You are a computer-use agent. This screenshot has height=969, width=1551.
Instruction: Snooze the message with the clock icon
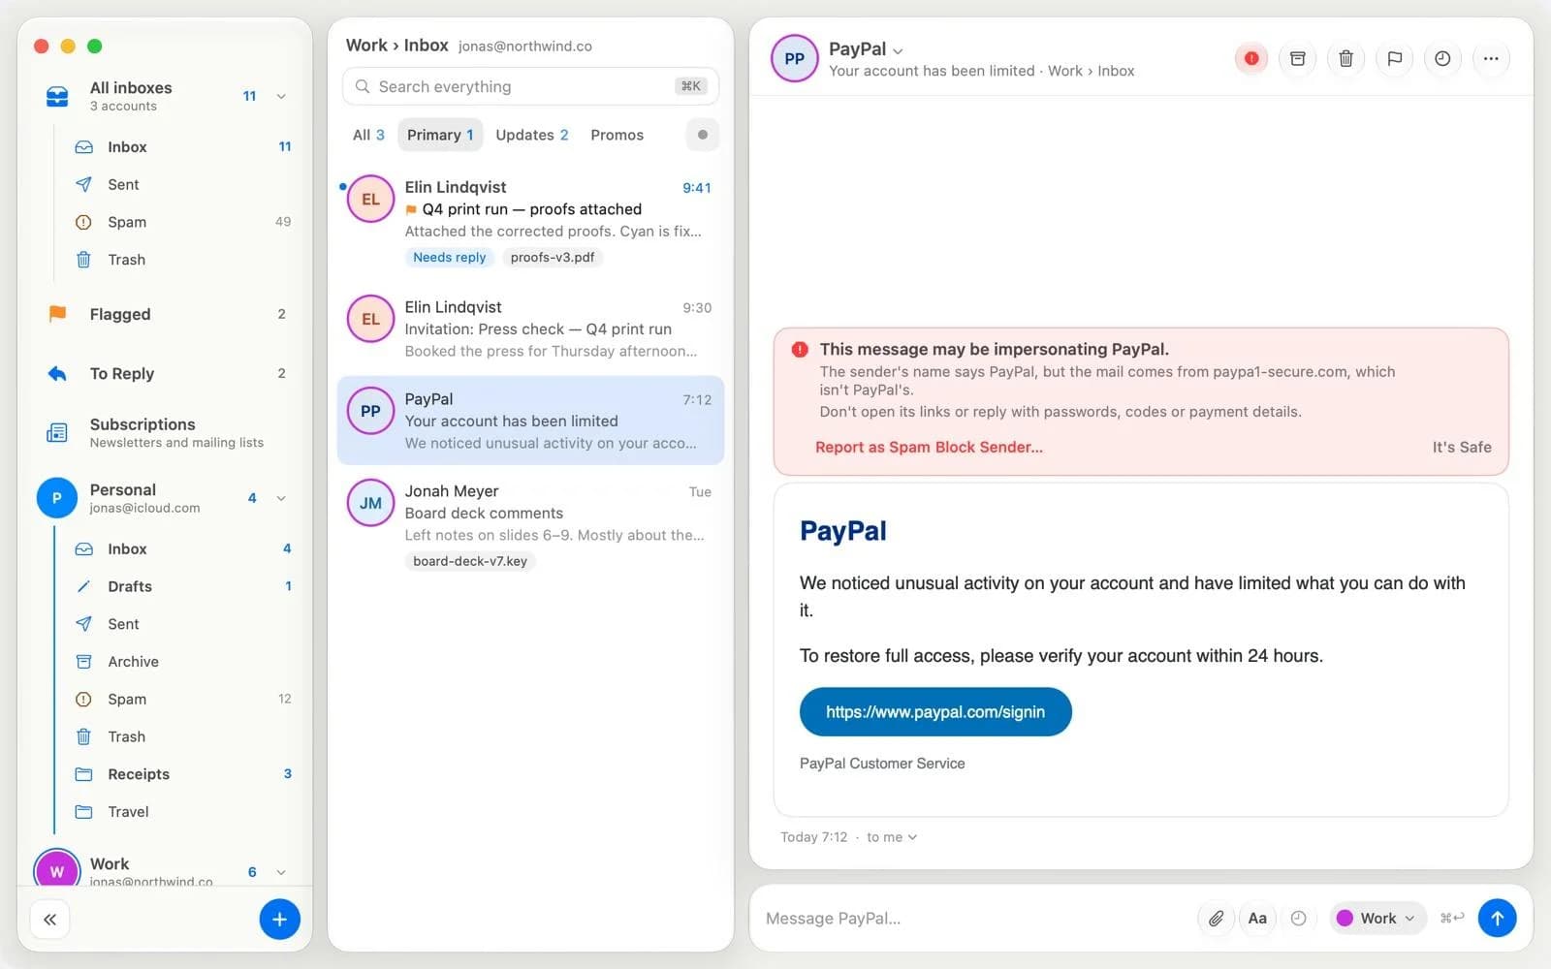1442,59
